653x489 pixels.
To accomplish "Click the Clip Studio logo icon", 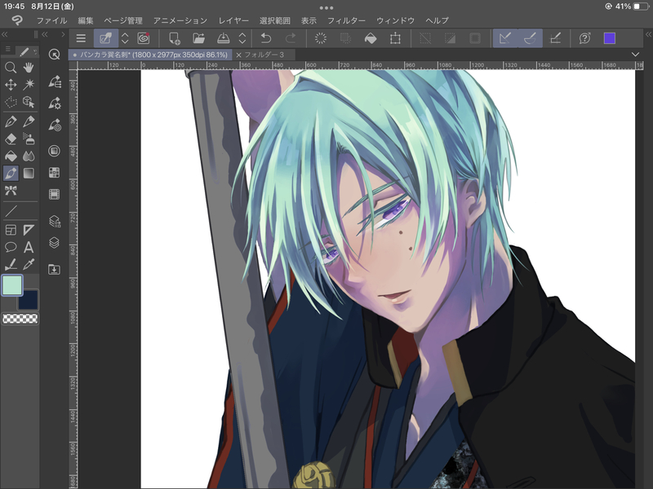I will coord(17,20).
